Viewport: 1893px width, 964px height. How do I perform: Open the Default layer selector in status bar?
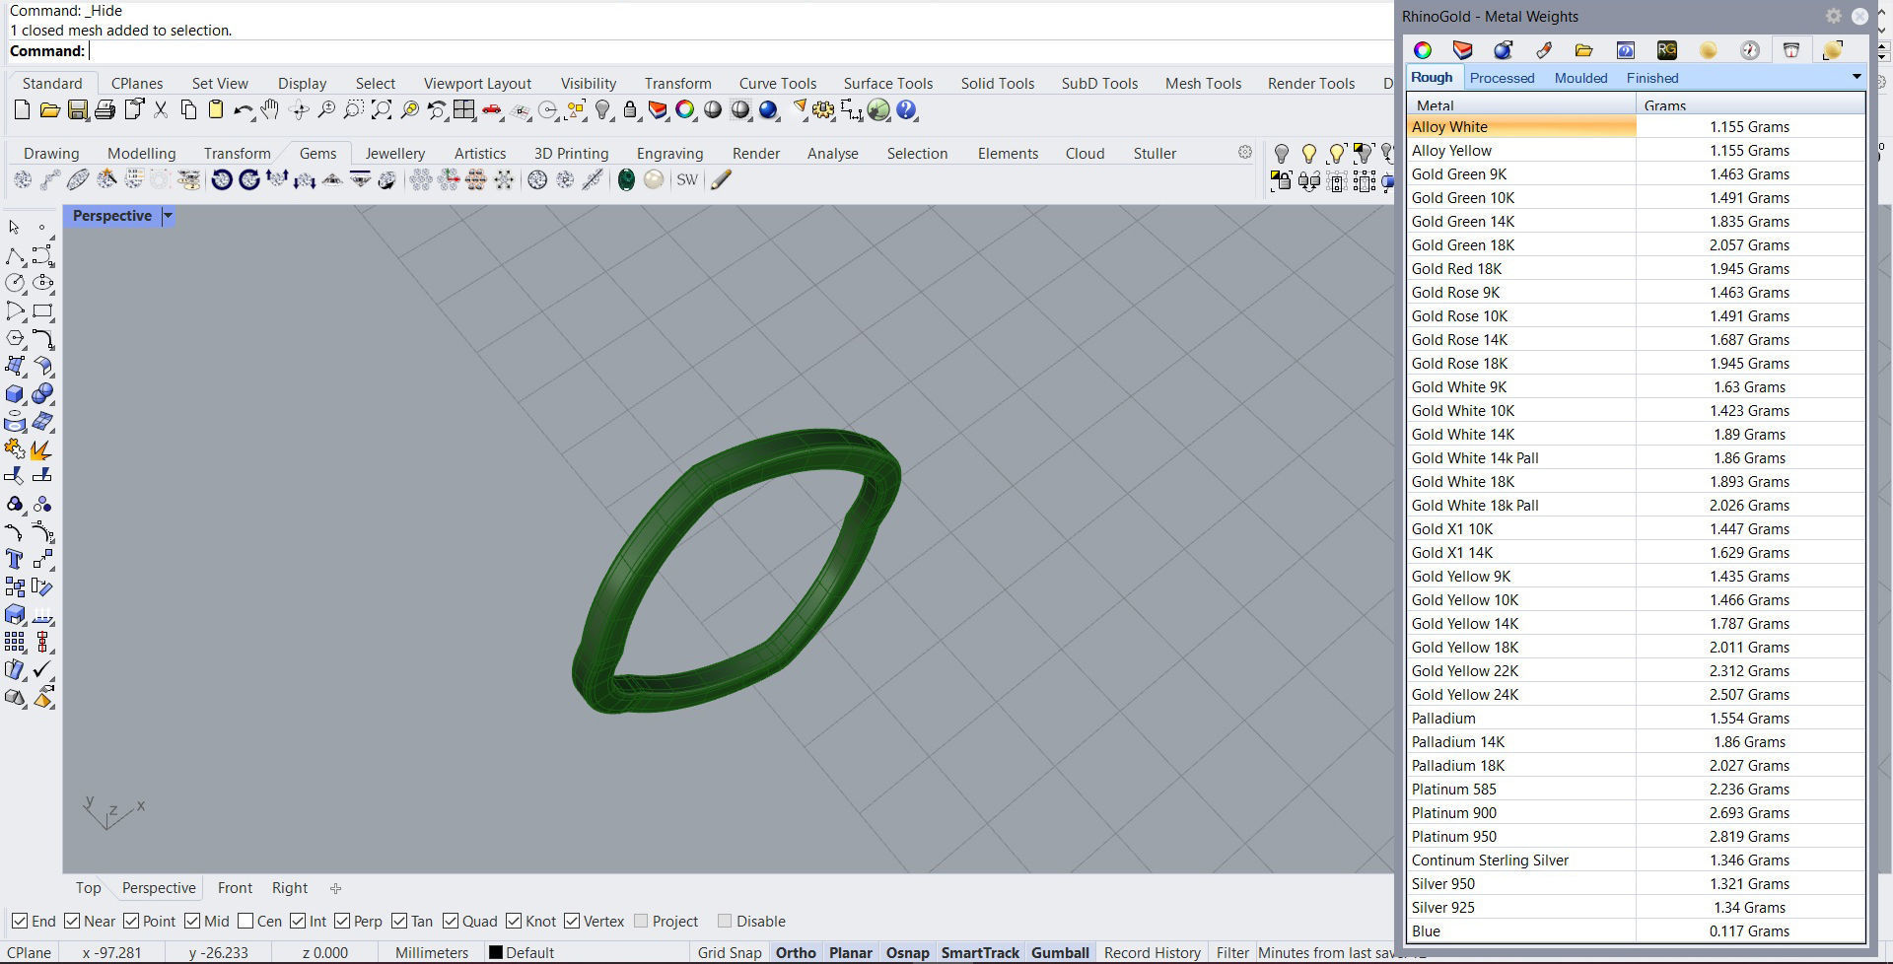point(523,952)
